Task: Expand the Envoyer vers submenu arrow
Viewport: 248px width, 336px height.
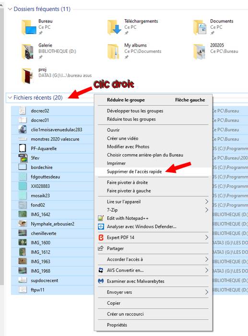Action: [206, 292]
